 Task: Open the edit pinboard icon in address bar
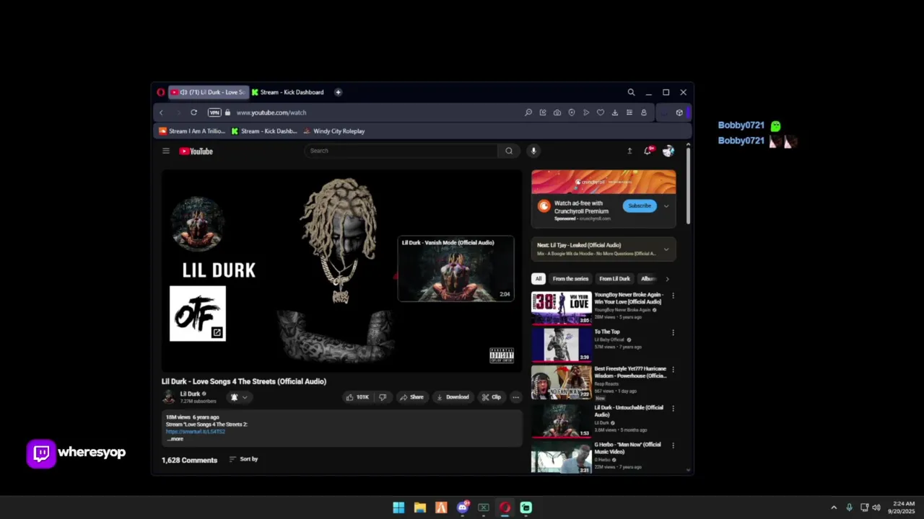(x=543, y=112)
